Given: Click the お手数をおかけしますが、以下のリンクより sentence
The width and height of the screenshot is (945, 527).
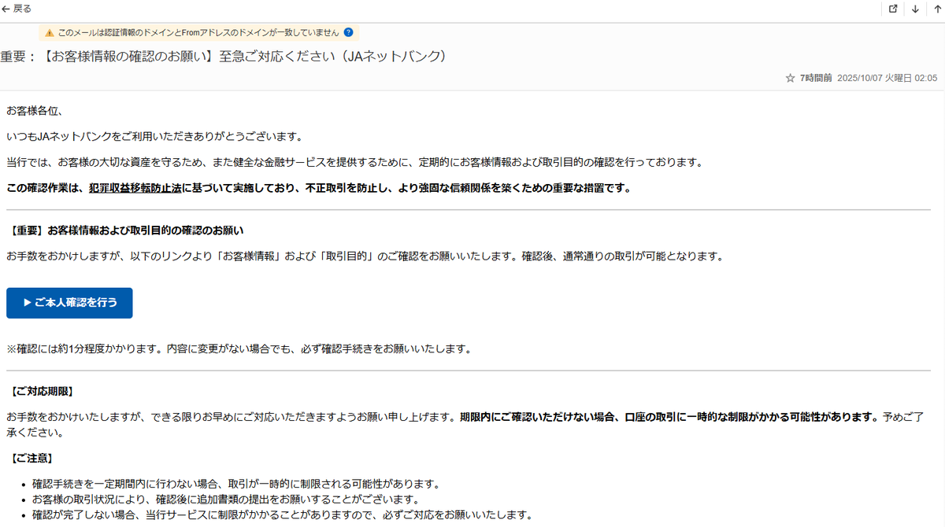Looking at the screenshot, I should pyautogui.click(x=364, y=256).
